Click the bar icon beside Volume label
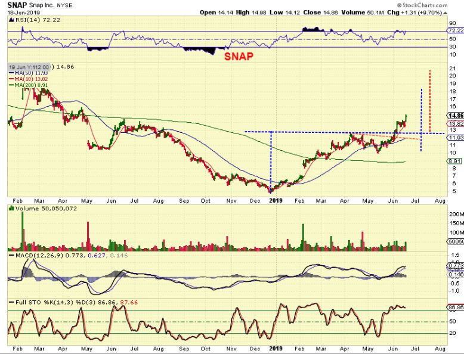This screenshot has width=464, height=354. click(x=11, y=208)
